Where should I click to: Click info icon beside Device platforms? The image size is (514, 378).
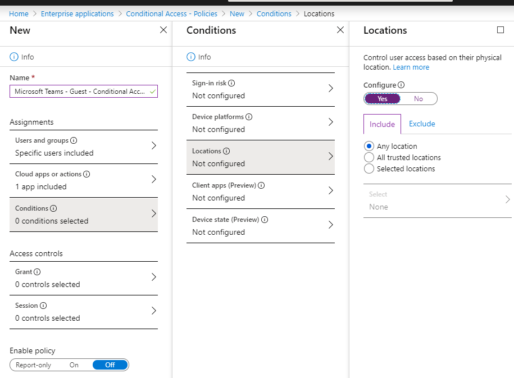click(x=249, y=117)
